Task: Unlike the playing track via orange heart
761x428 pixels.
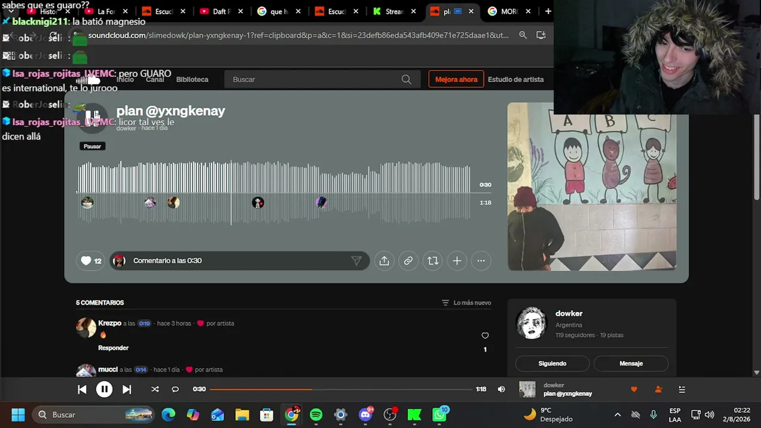Action: click(634, 389)
